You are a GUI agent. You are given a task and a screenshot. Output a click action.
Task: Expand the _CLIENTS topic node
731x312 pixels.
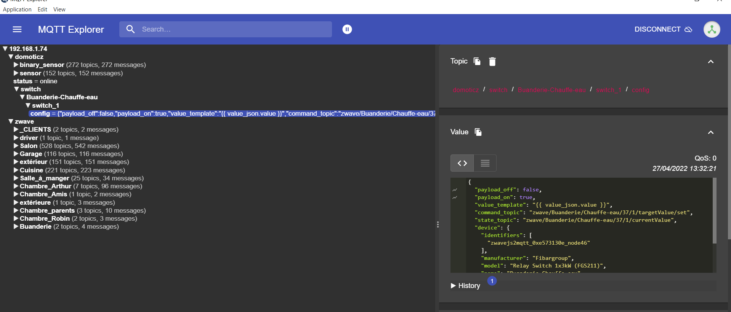[x=16, y=129]
